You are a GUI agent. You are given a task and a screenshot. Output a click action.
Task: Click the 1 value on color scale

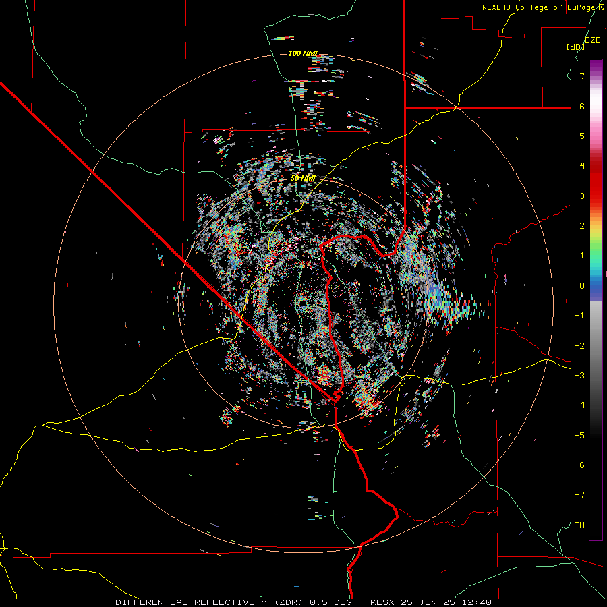[582, 256]
